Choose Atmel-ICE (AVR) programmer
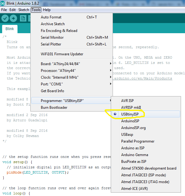Screen dimensions: 185x196 (x=146, y=189)
